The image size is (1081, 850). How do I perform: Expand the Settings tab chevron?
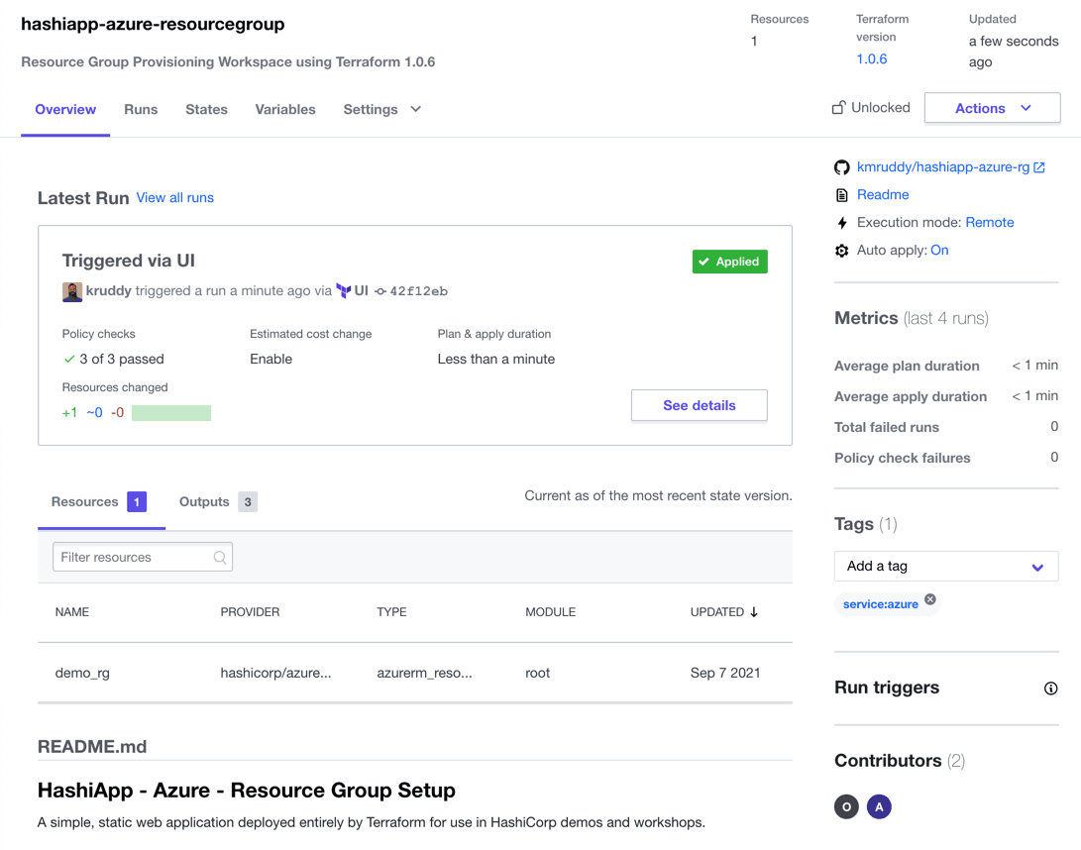click(x=414, y=110)
